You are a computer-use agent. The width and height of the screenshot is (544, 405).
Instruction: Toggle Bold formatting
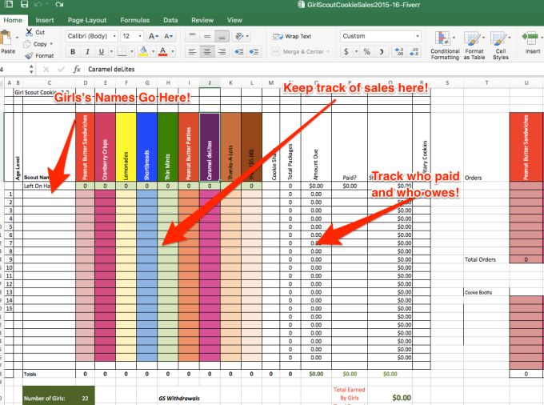[x=73, y=52]
